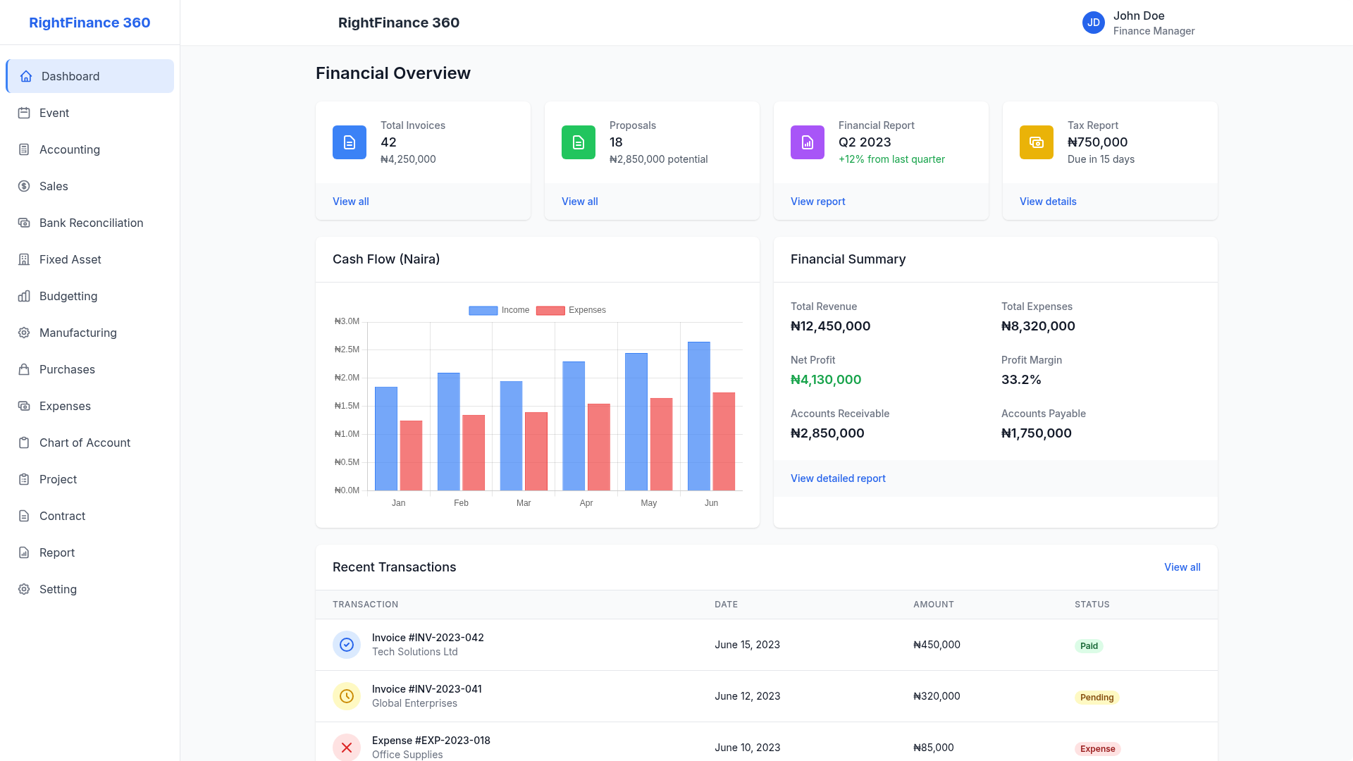The height and width of the screenshot is (761, 1353).
Task: Click the blue checkmark icon for INV-2023-042
Action: coord(347,645)
